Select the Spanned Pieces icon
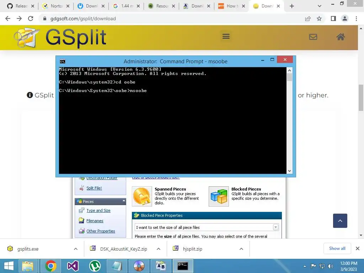The width and height of the screenshot is (364, 273). tap(142, 196)
